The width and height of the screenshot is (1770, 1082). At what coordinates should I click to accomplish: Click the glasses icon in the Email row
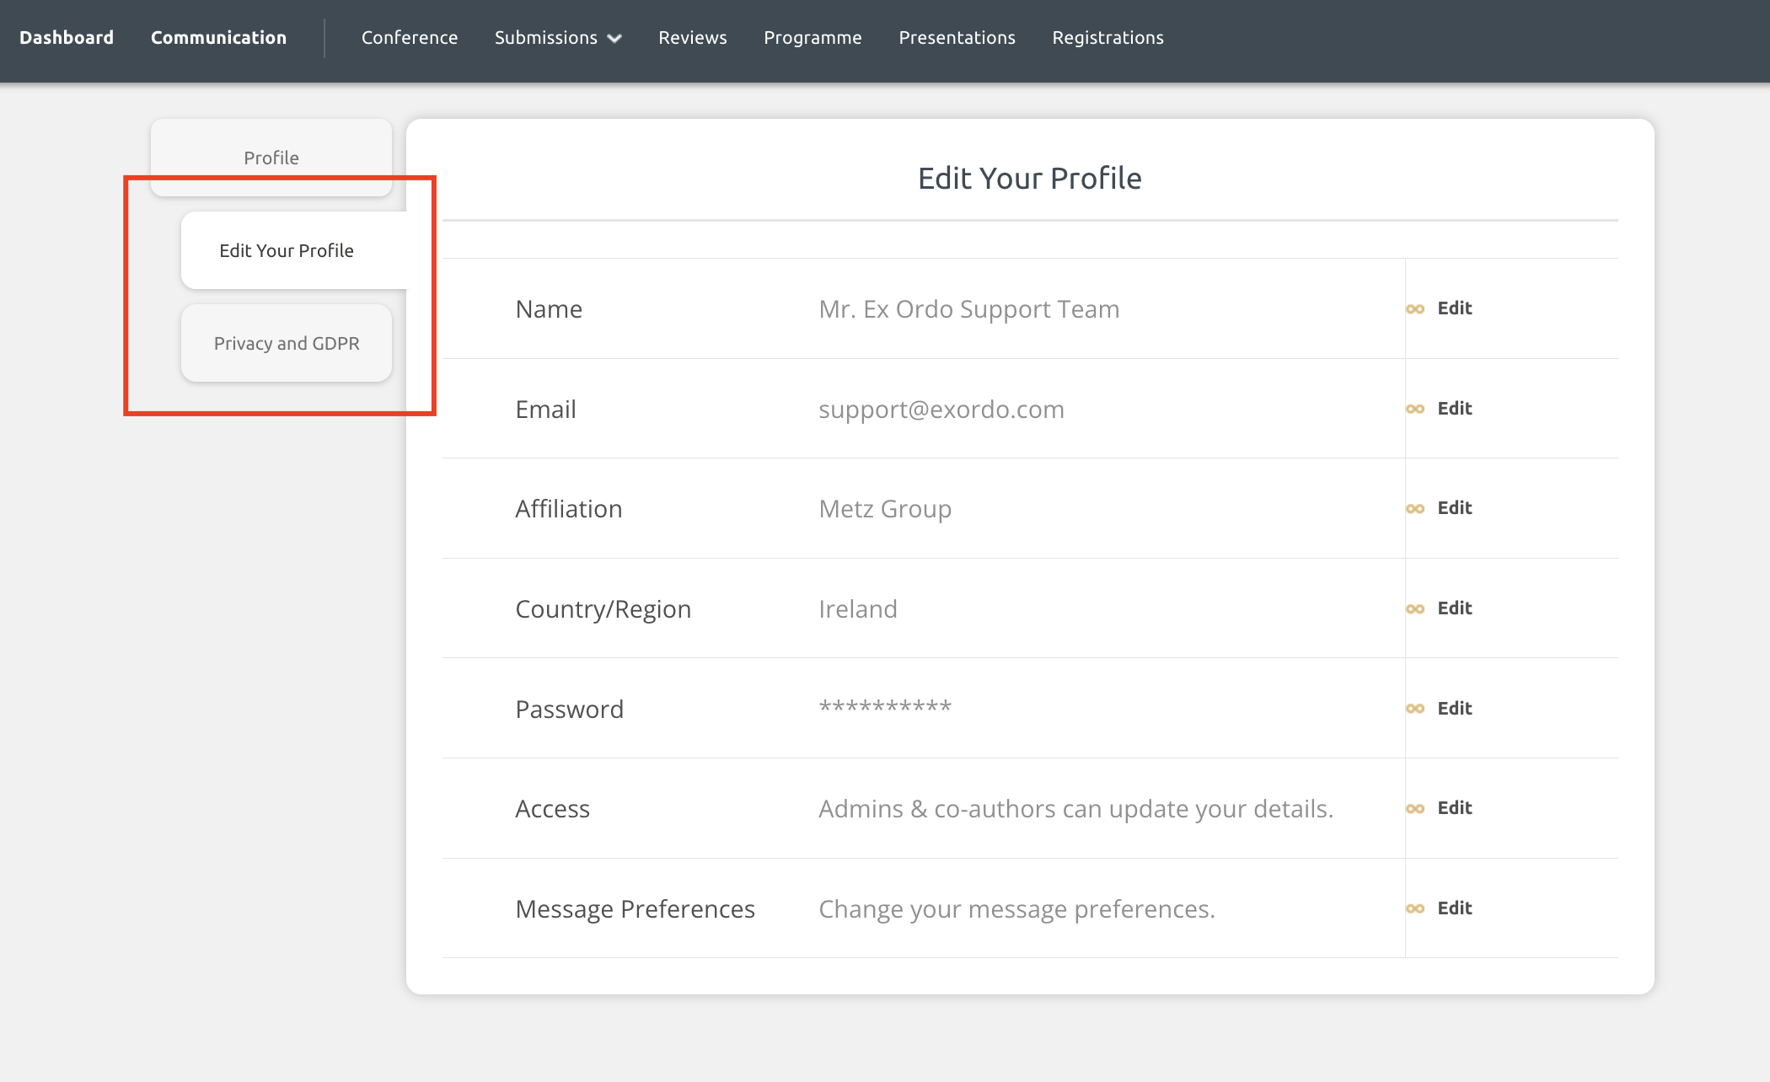tap(1415, 410)
